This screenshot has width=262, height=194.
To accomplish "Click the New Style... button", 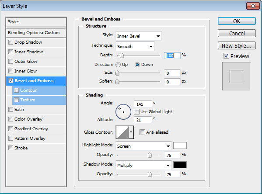I will 237,45.
